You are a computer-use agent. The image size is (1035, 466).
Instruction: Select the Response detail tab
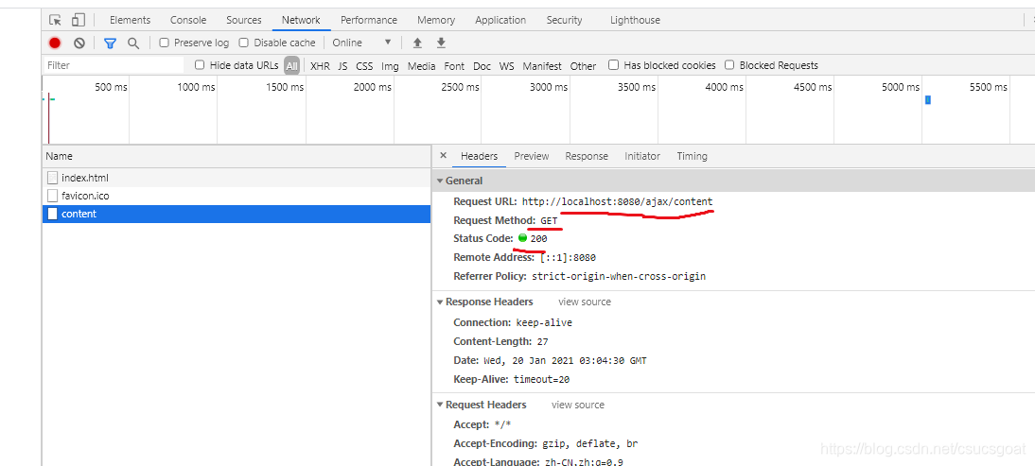tap(587, 156)
